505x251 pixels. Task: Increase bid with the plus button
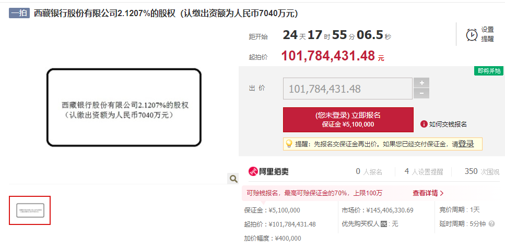[x=421, y=83]
